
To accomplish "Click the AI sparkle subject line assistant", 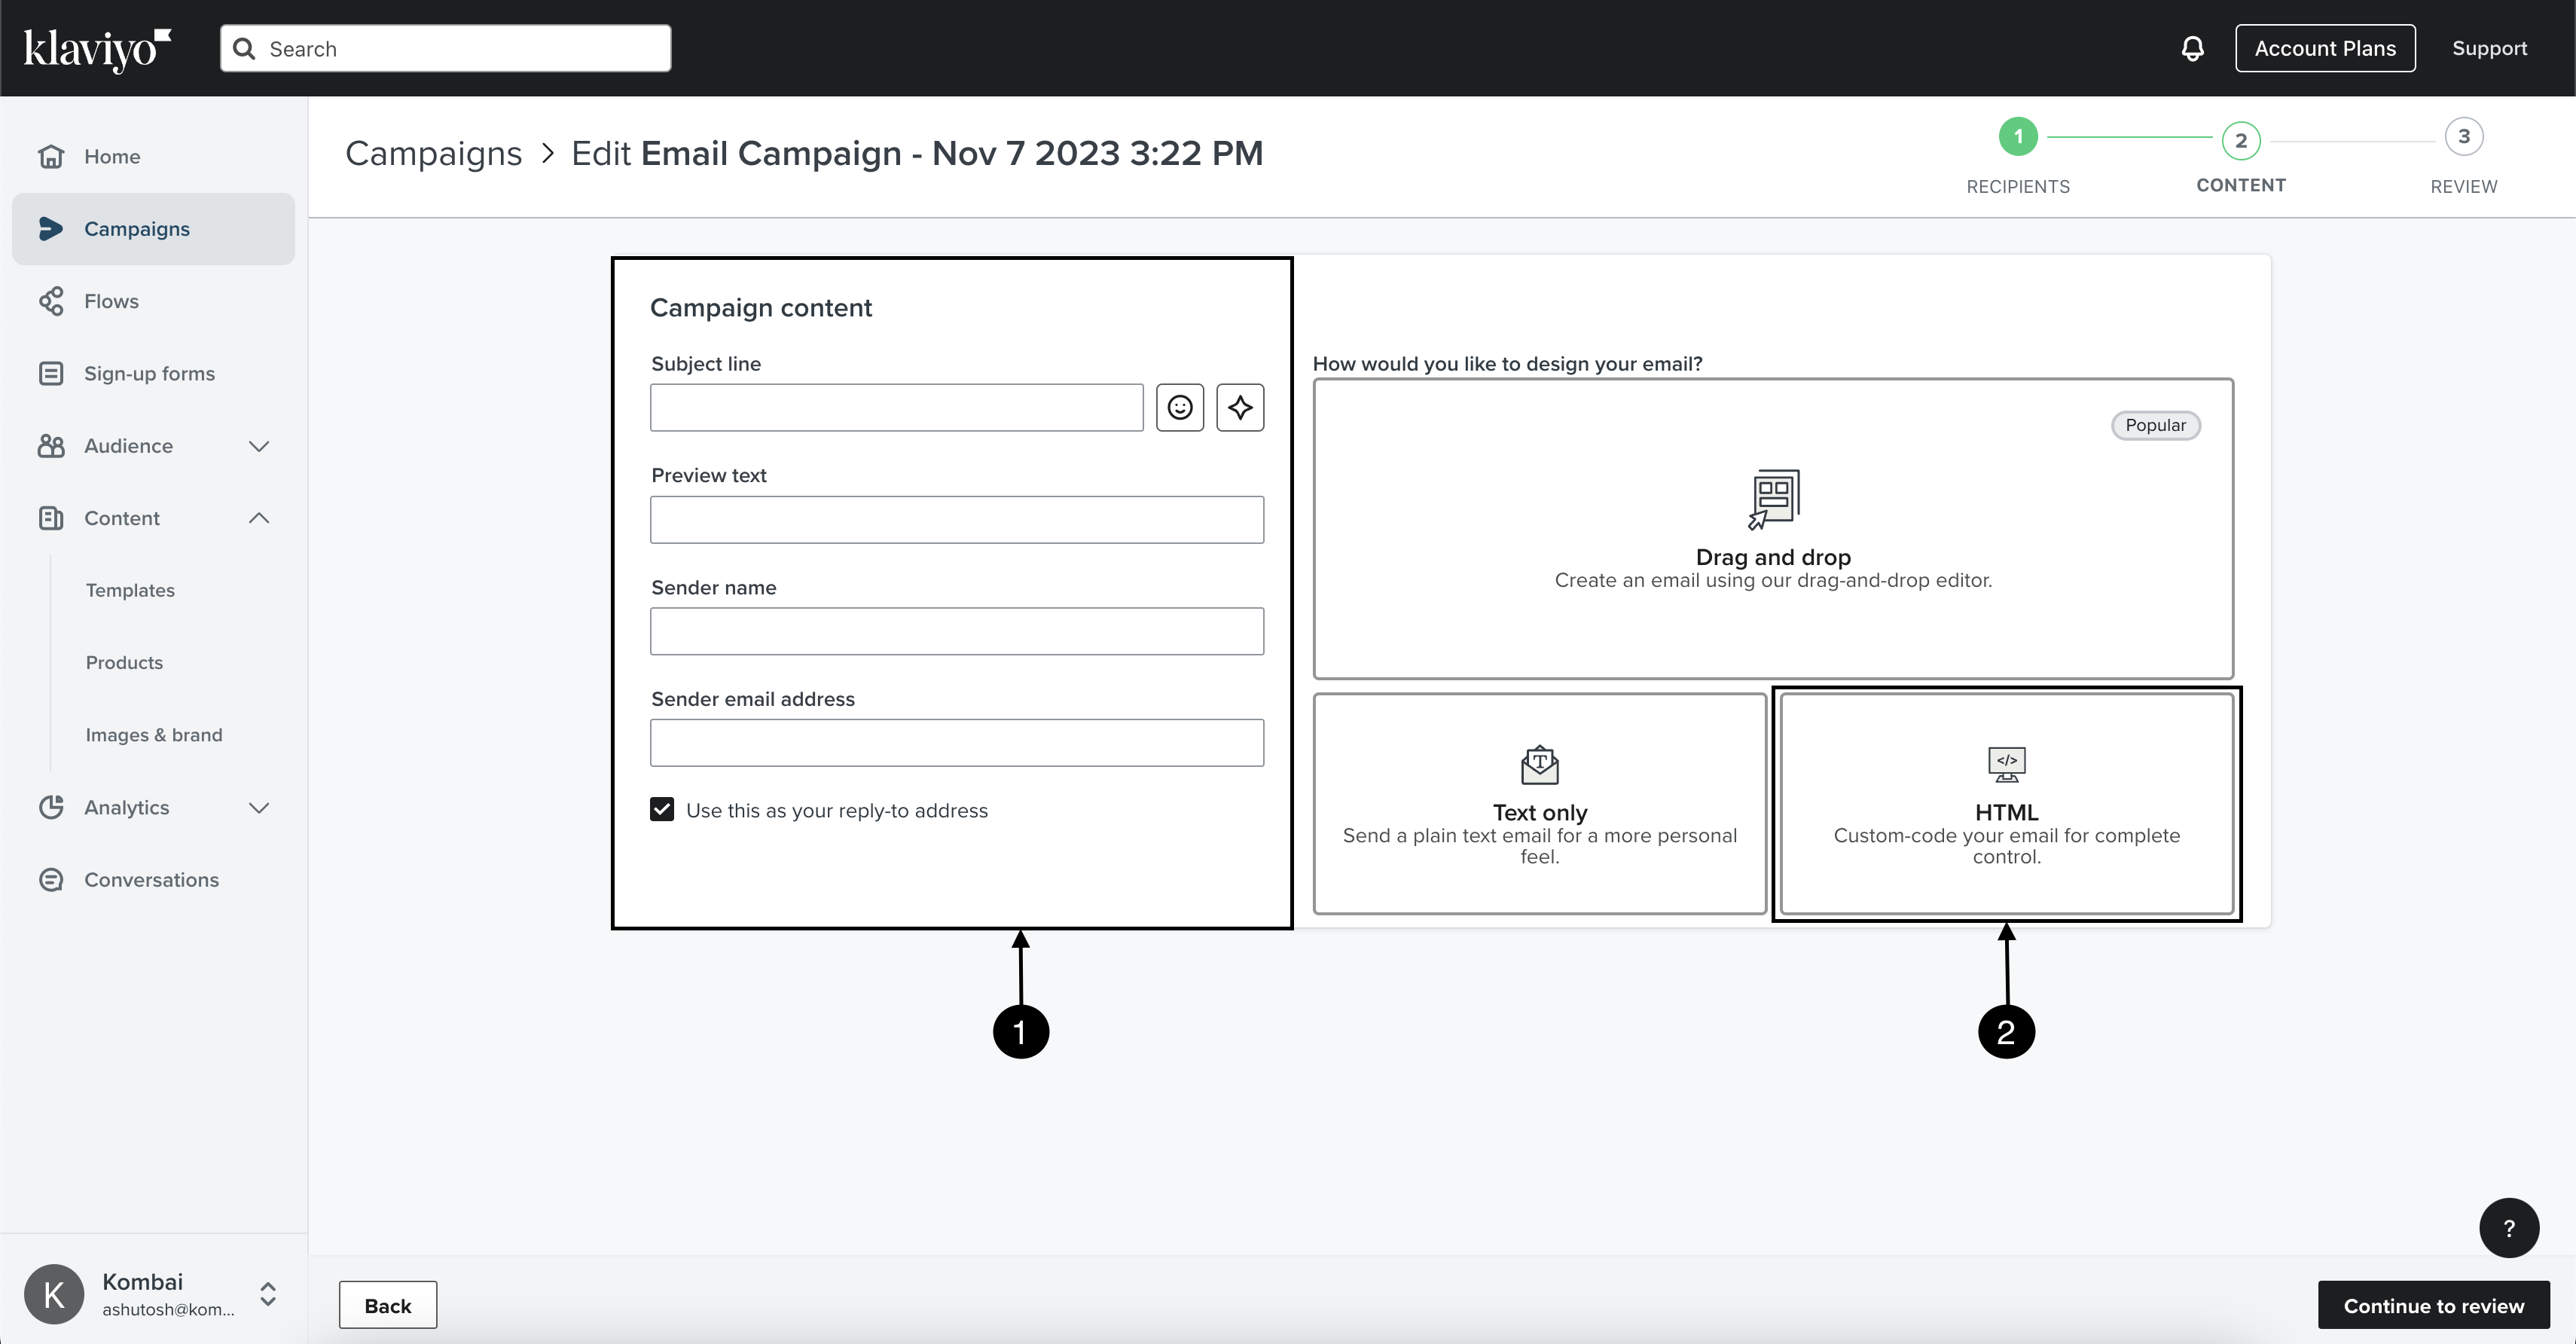I will tap(1240, 407).
